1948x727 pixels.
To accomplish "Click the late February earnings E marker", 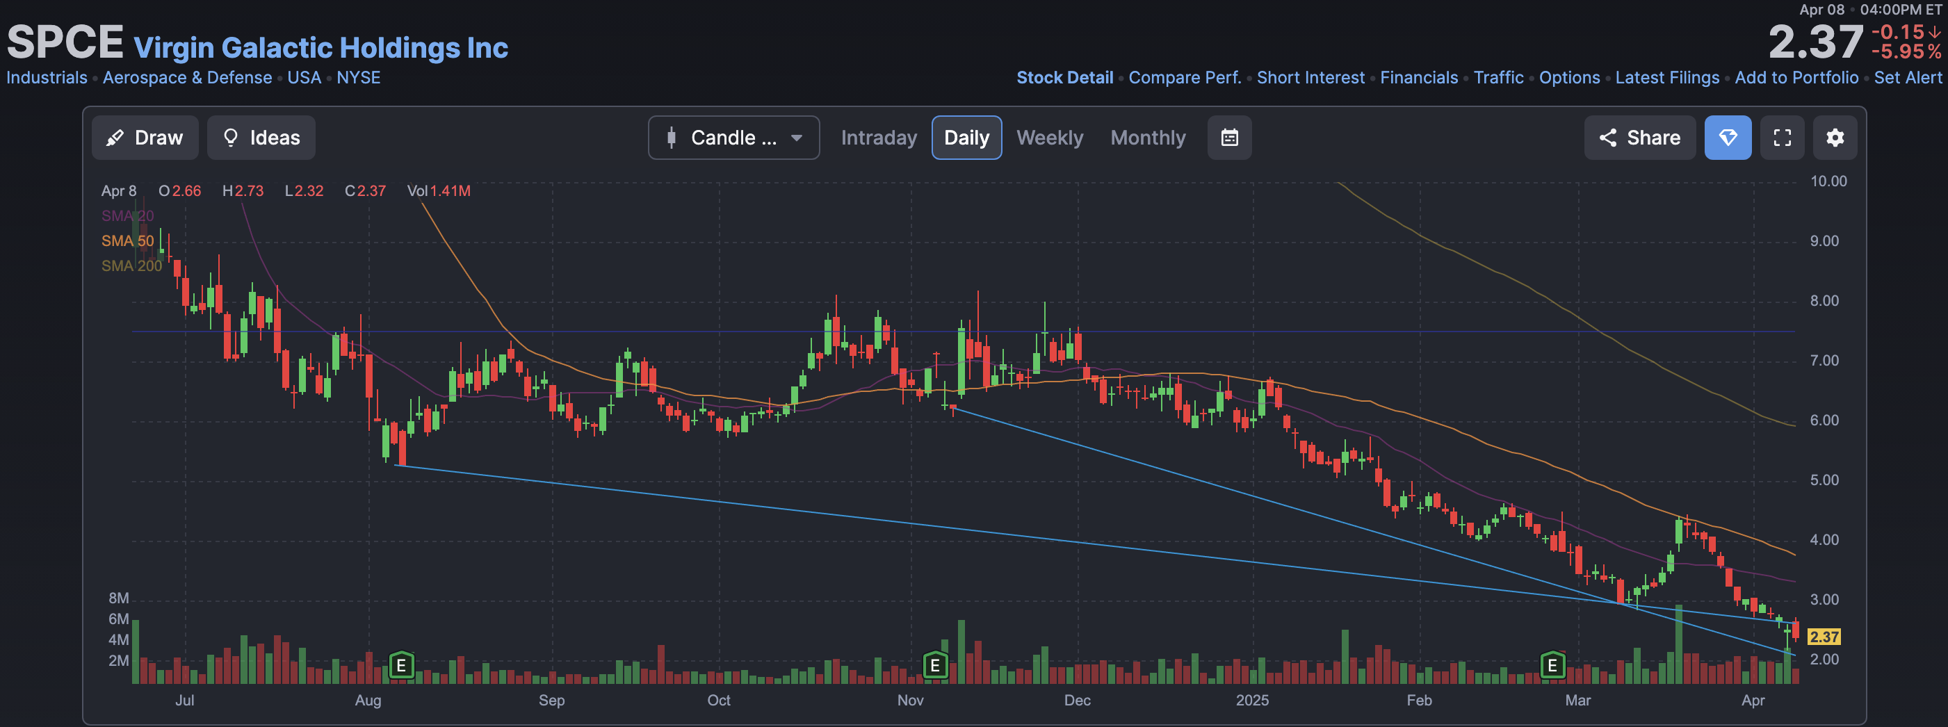I will (x=1552, y=666).
